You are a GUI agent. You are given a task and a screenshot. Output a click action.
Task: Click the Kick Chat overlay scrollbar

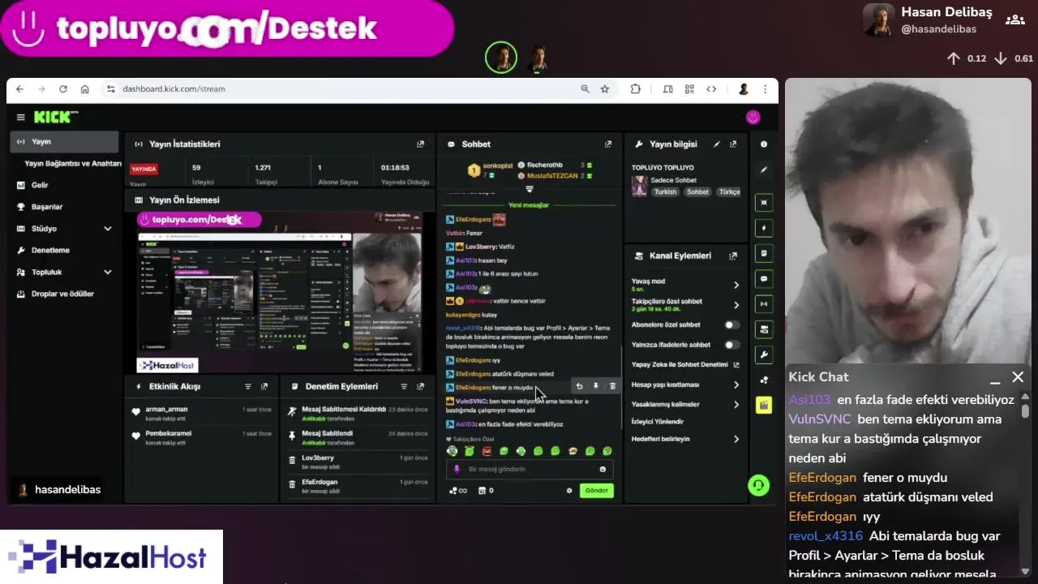click(1025, 411)
